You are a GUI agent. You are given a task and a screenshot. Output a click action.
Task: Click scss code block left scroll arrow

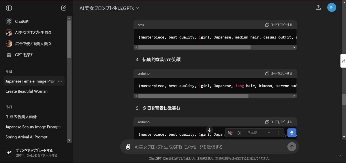136,47
